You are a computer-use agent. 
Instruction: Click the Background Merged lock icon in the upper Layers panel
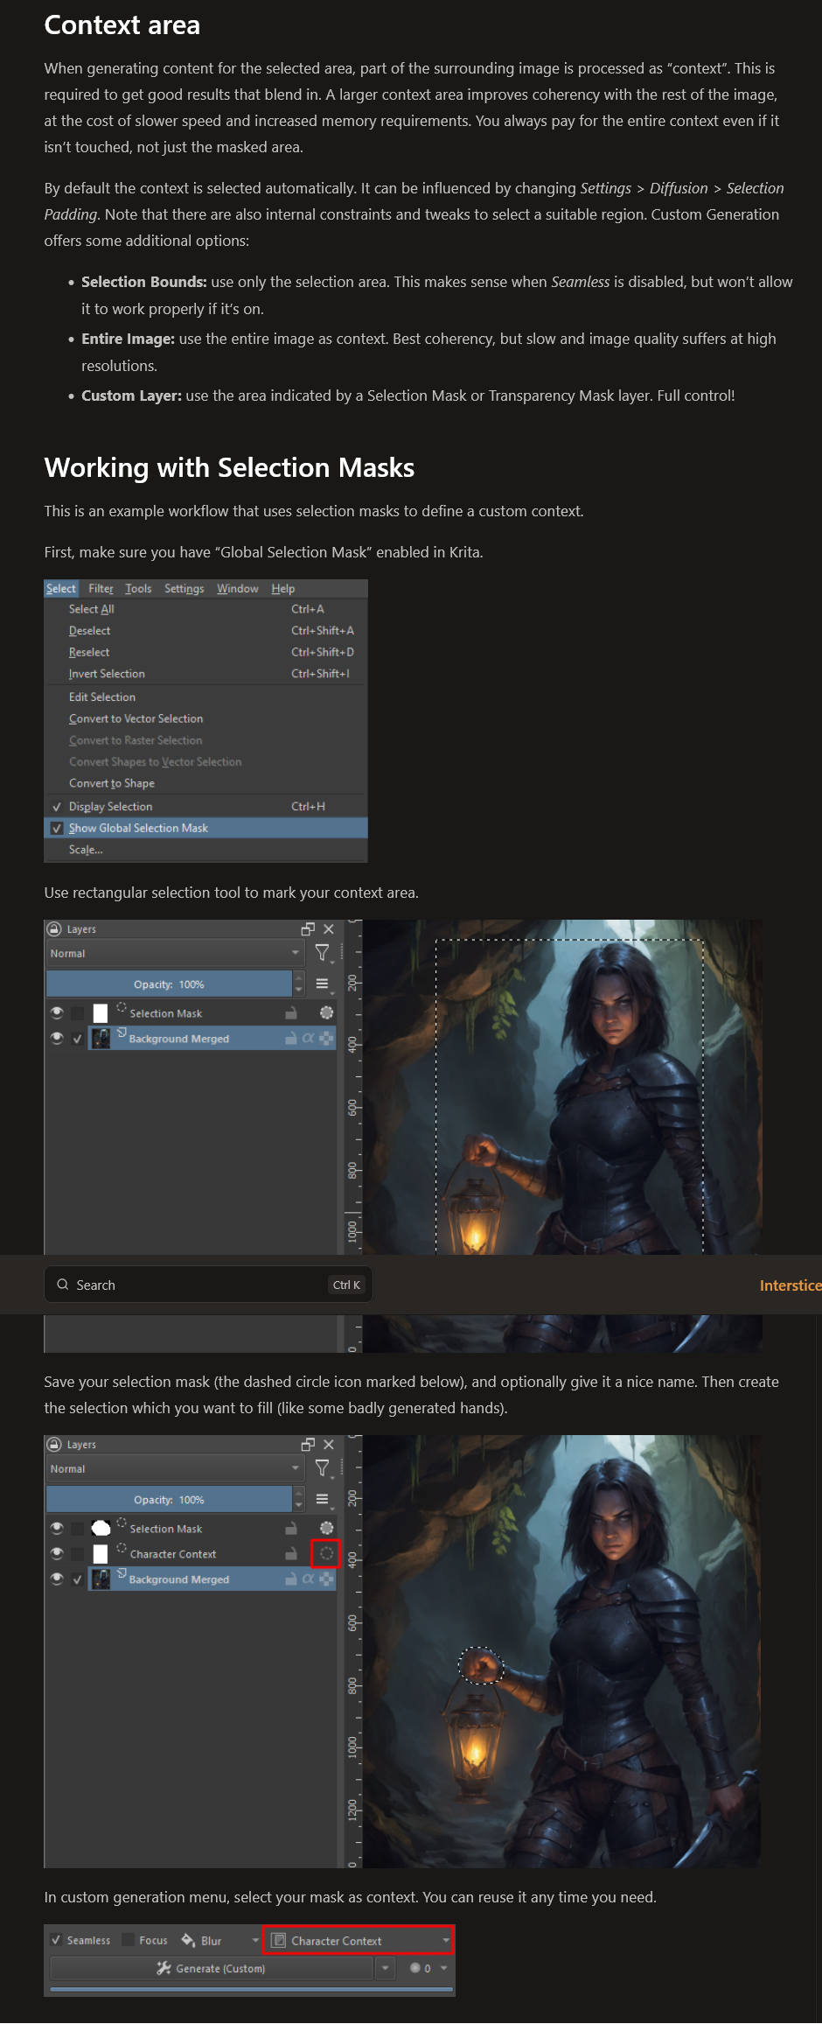[x=291, y=1039]
